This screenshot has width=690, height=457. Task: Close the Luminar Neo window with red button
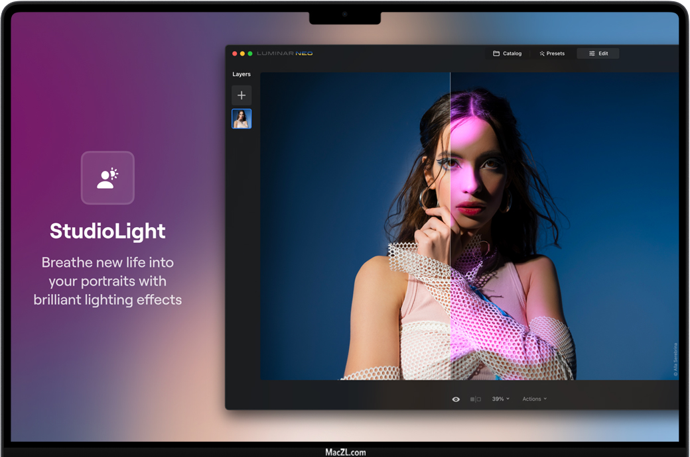235,54
